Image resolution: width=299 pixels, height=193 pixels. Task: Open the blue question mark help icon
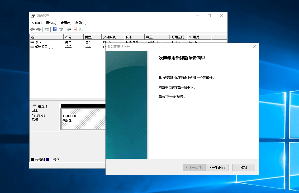click(x=55, y=30)
